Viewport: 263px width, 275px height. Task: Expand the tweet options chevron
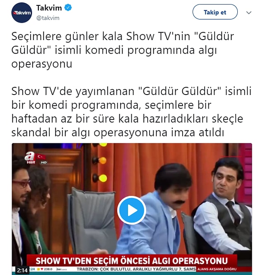click(x=249, y=13)
